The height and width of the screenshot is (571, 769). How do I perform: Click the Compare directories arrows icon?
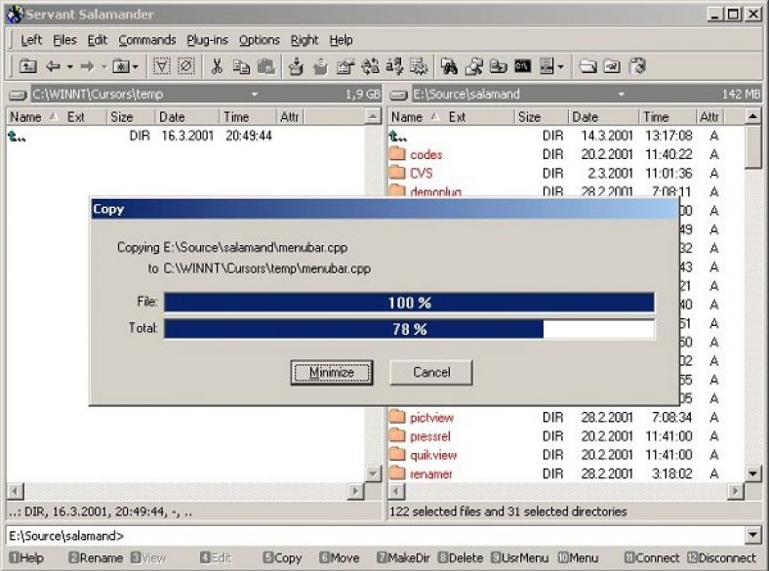370,66
